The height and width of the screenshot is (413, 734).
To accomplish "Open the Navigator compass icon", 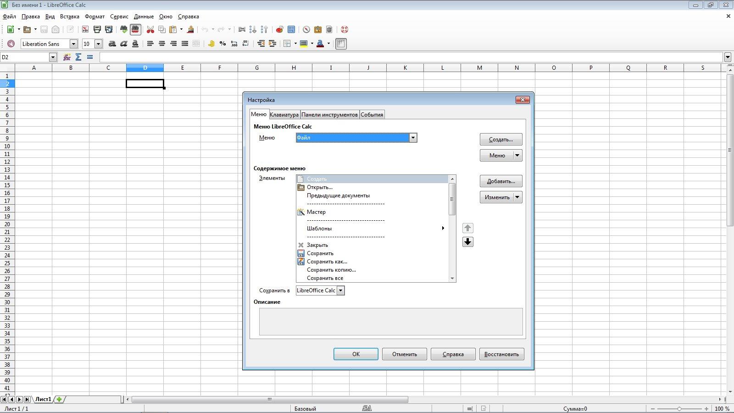I will click(306, 29).
